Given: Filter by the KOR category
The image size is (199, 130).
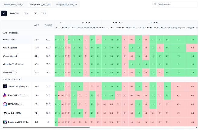Looking at the screenshot, I should (27, 13).
